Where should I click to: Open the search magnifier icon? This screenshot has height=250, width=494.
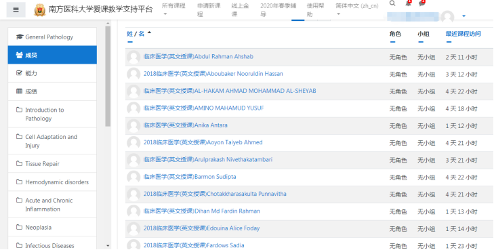click(392, 3)
